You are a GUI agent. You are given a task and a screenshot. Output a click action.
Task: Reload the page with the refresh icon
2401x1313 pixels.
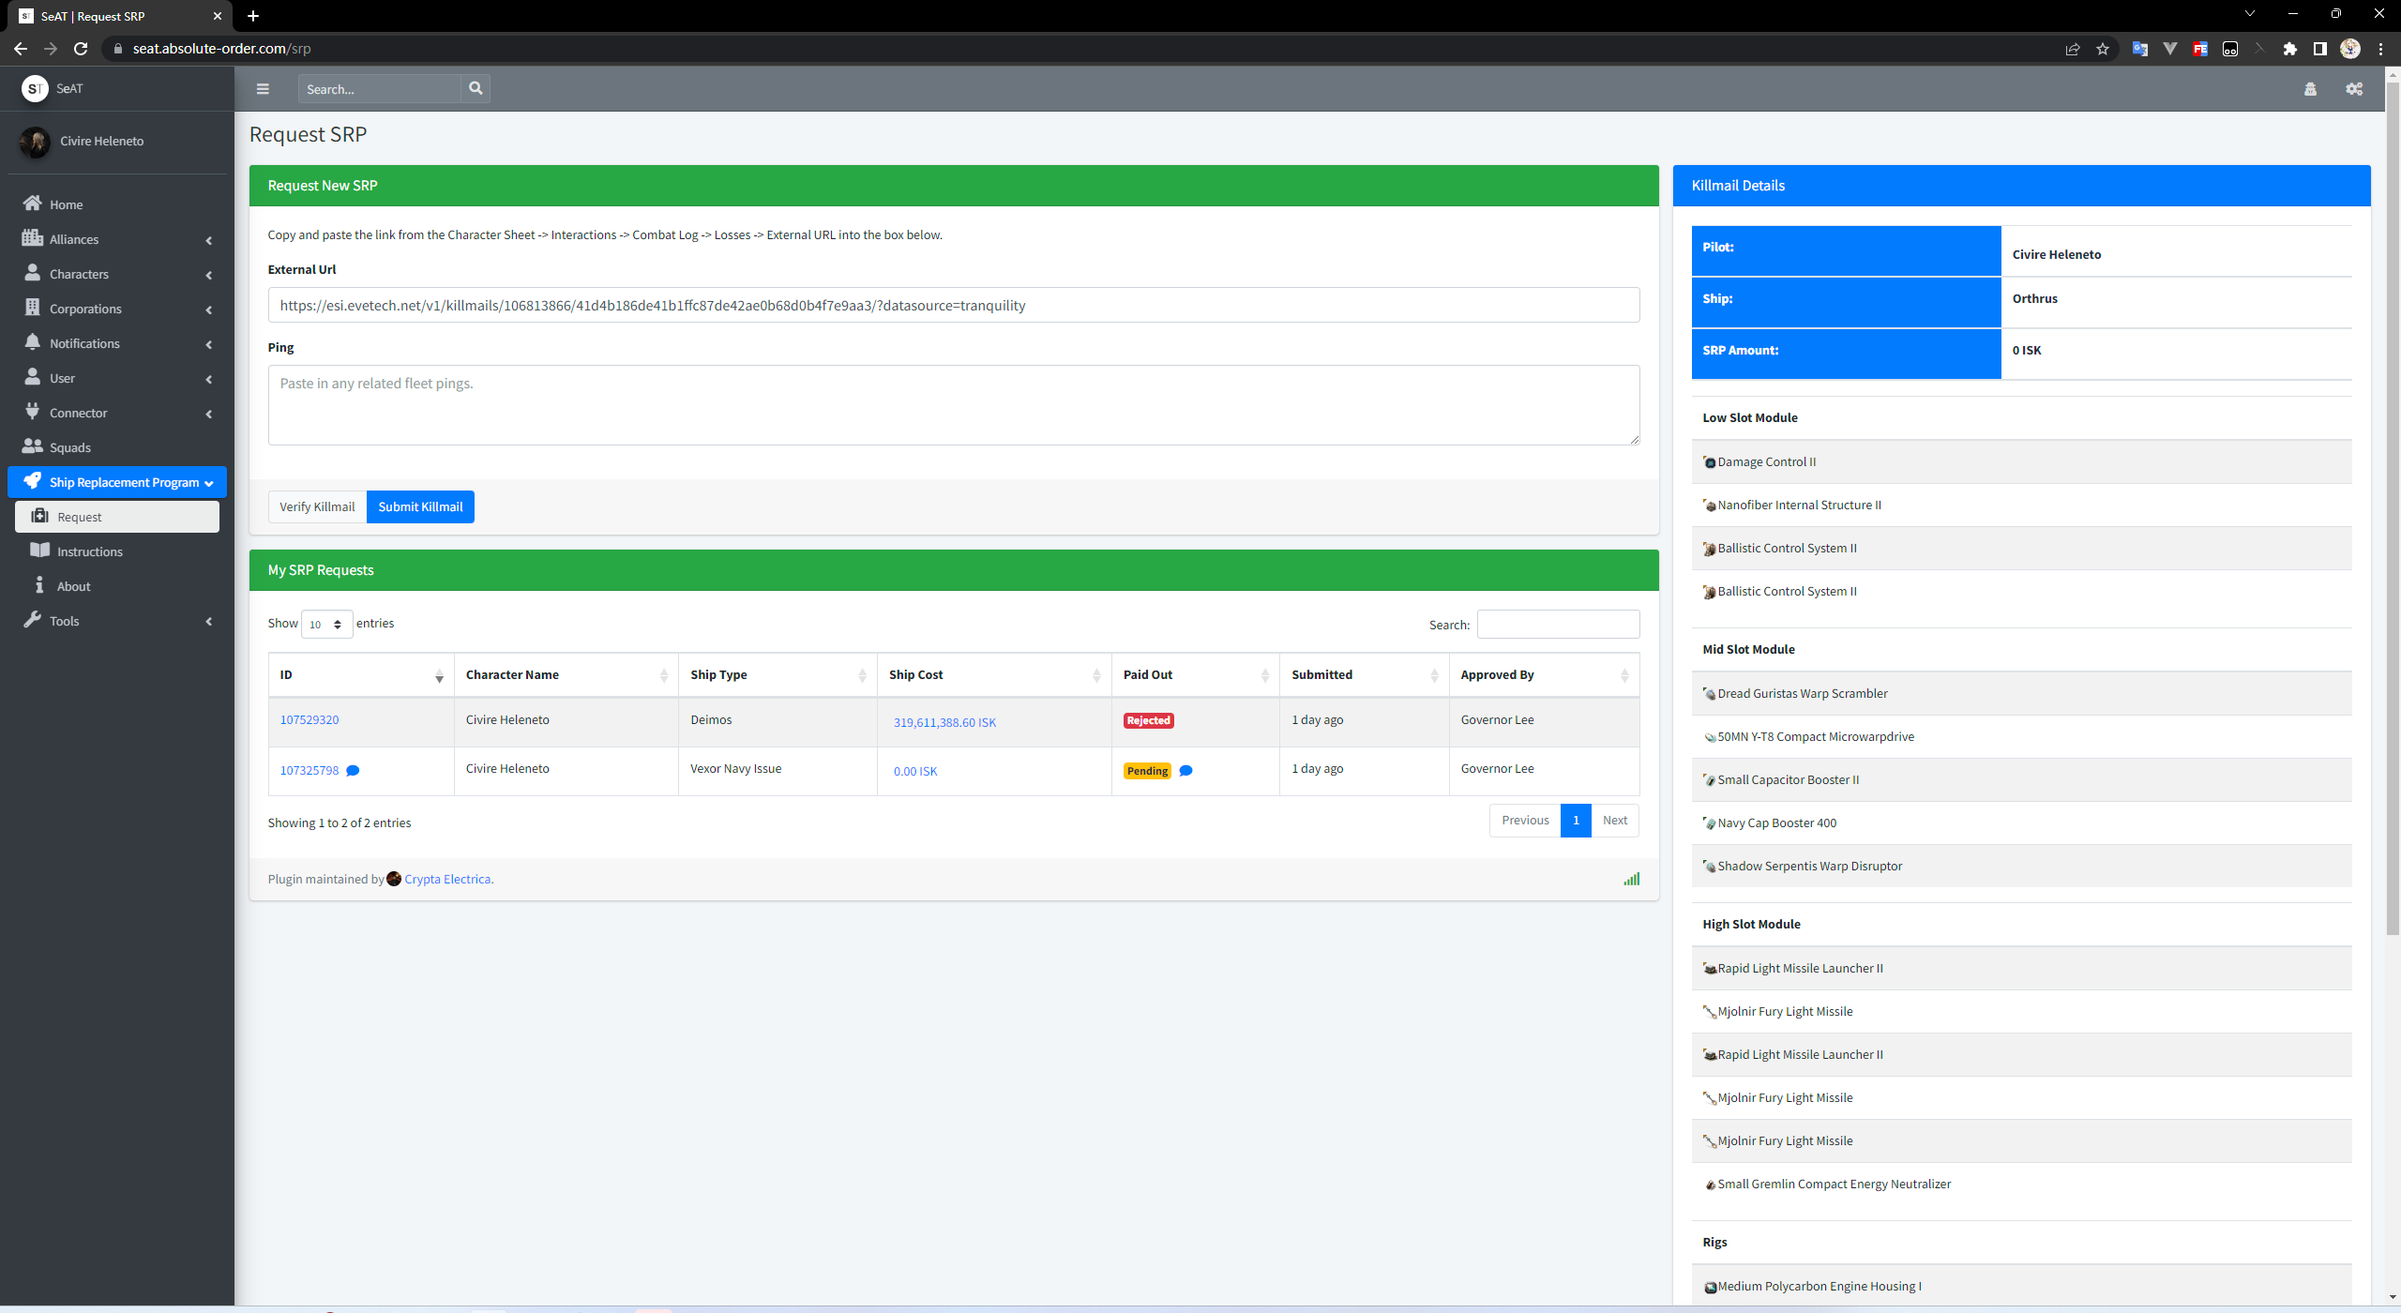pyautogui.click(x=81, y=49)
